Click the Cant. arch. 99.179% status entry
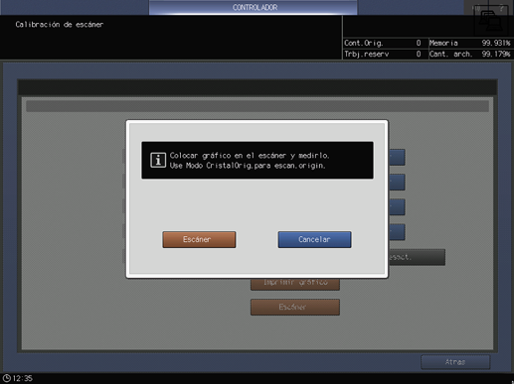Screen dimensions: 514x384 469,54
